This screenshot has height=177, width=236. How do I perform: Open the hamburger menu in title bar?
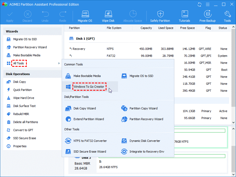coord(208,5)
